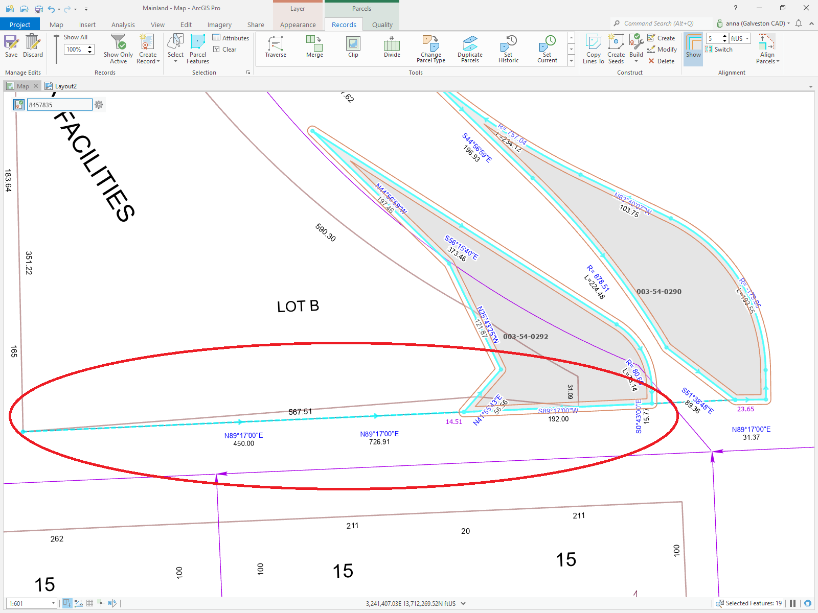
Task: Expand the Tools gallery
Action: [572, 61]
